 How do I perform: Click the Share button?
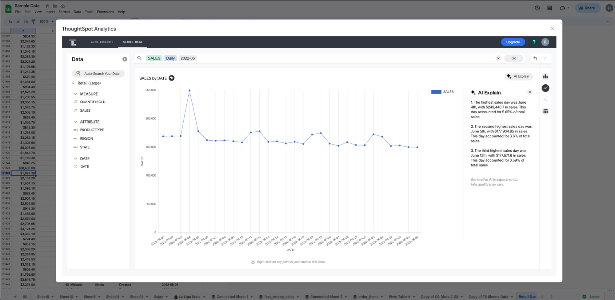tap(587, 8)
